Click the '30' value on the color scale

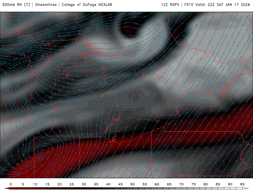pos(84,184)
